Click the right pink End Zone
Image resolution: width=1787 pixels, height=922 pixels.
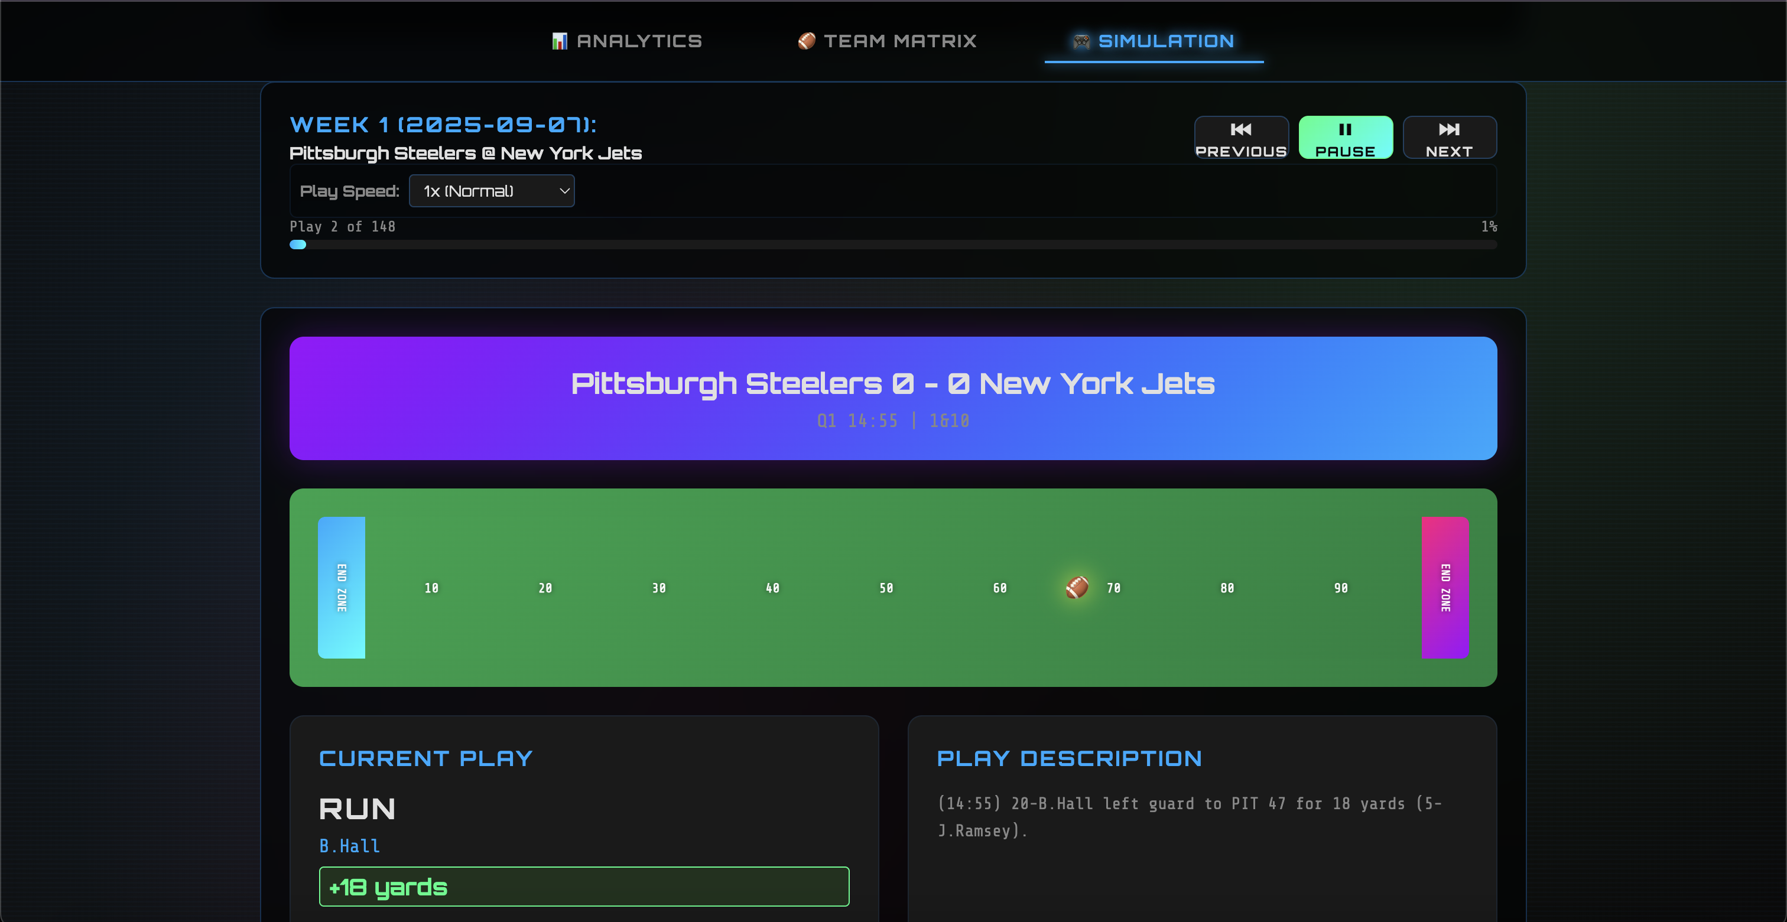coord(1444,587)
